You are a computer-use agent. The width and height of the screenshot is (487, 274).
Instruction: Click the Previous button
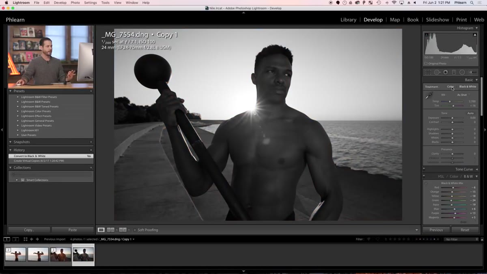(436, 230)
